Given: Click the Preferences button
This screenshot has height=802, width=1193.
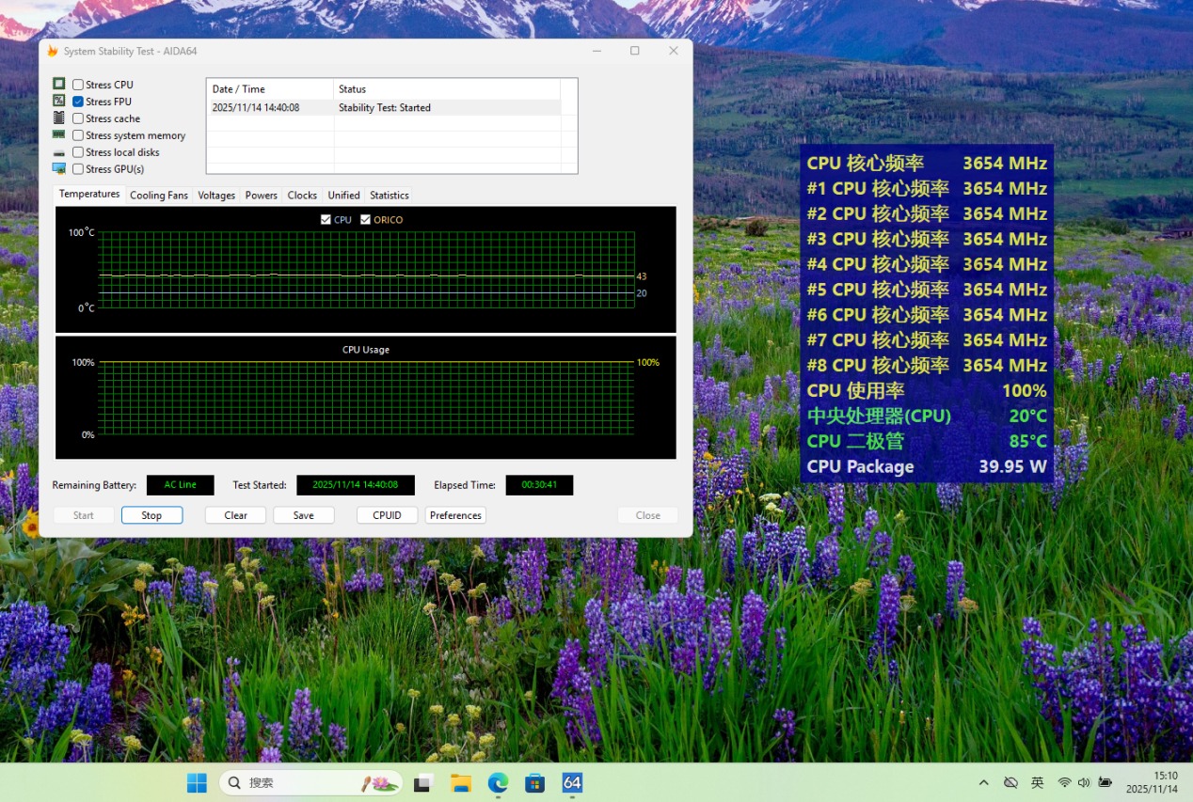Looking at the screenshot, I should coord(455,515).
